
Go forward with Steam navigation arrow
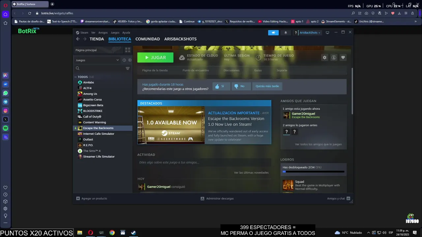point(85,39)
